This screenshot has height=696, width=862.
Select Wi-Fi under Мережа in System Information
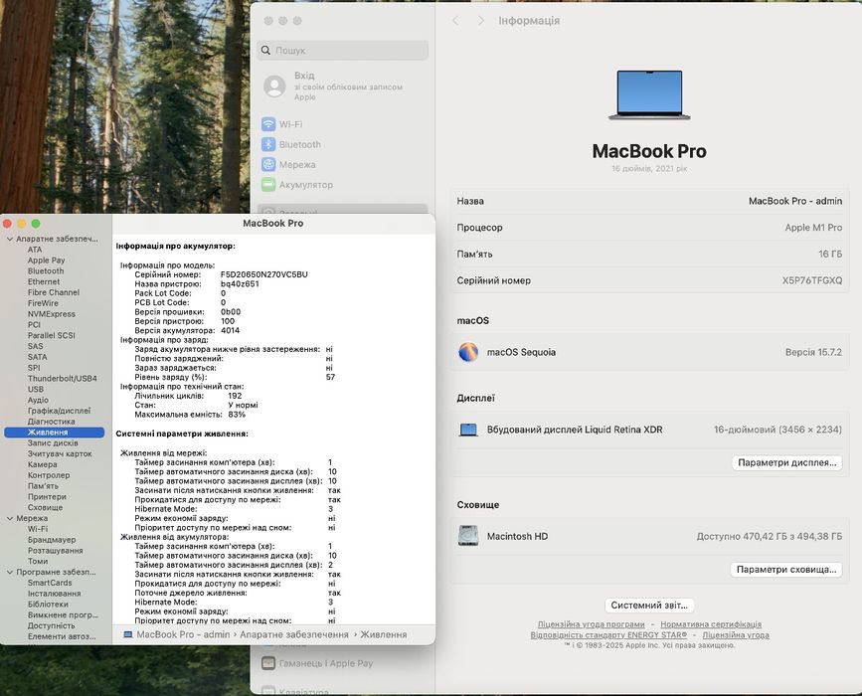coord(38,528)
